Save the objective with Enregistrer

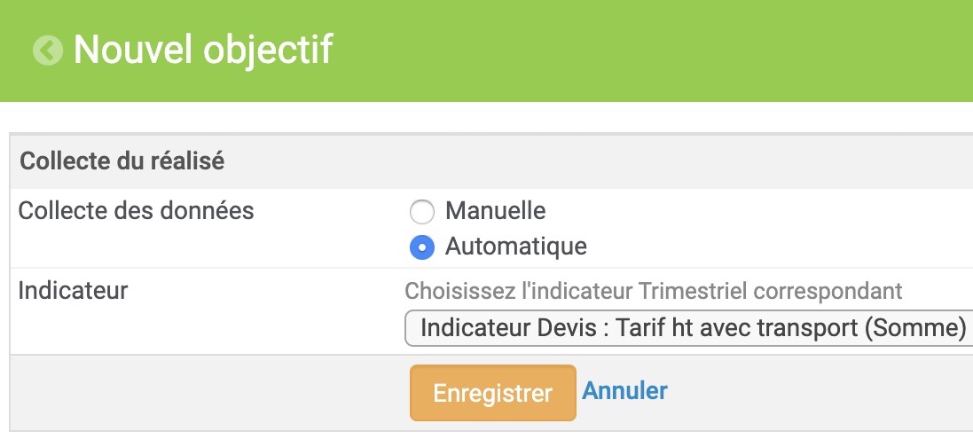click(492, 393)
